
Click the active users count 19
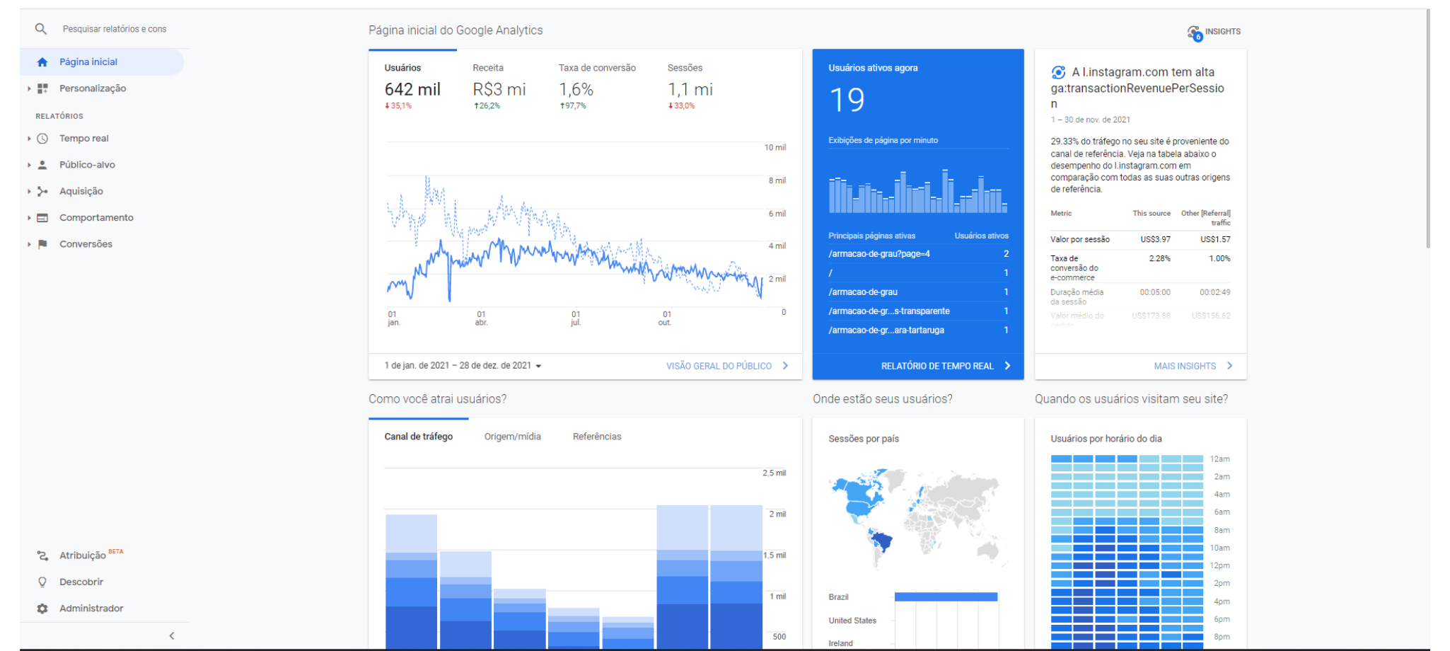tap(847, 100)
